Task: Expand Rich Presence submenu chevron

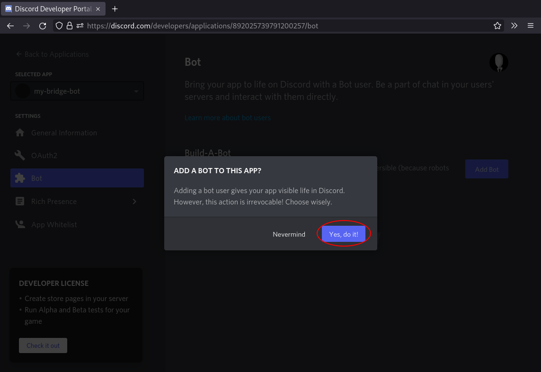Action: pos(134,202)
